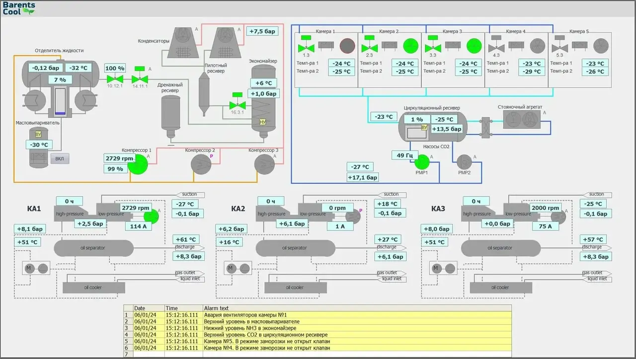
Task: Click the -23 °C value left of receiver
Action: click(x=384, y=117)
